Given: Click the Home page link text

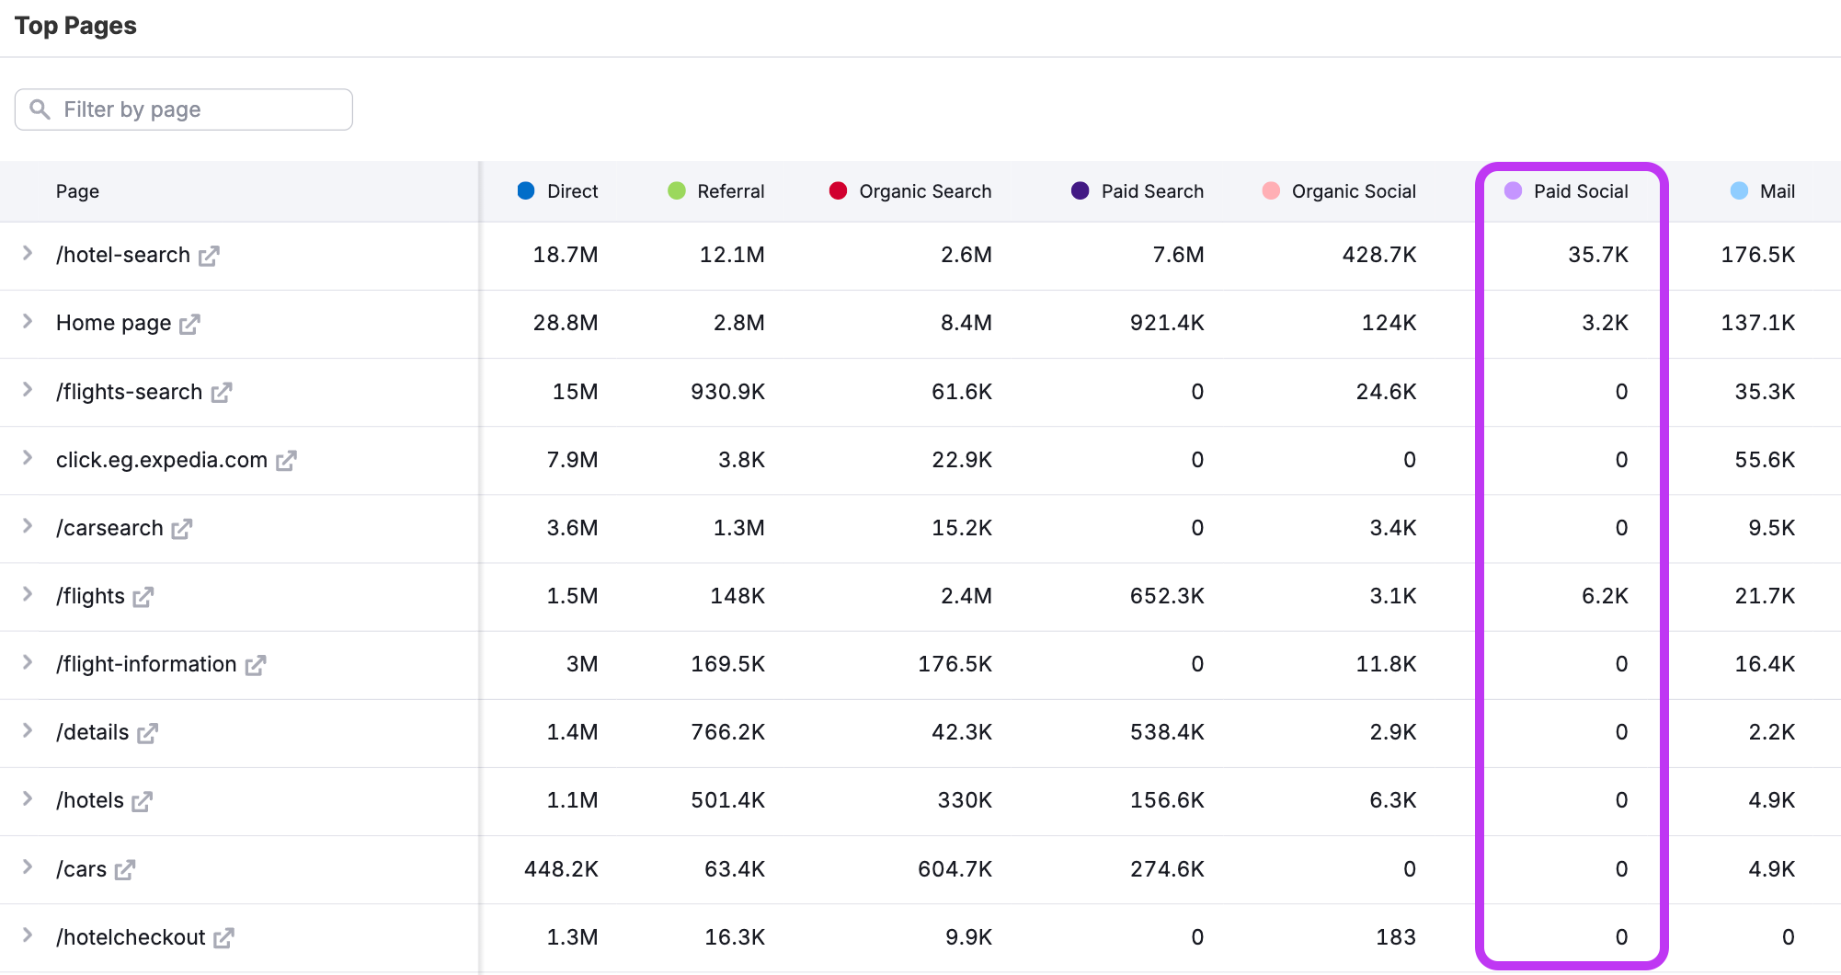Looking at the screenshot, I should pyautogui.click(x=113, y=323).
